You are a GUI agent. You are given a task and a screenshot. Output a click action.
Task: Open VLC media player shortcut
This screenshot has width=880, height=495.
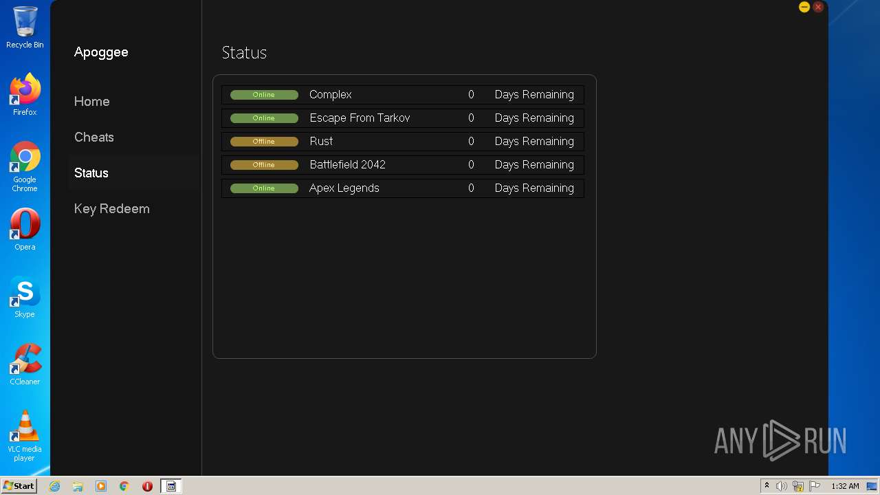click(25, 436)
